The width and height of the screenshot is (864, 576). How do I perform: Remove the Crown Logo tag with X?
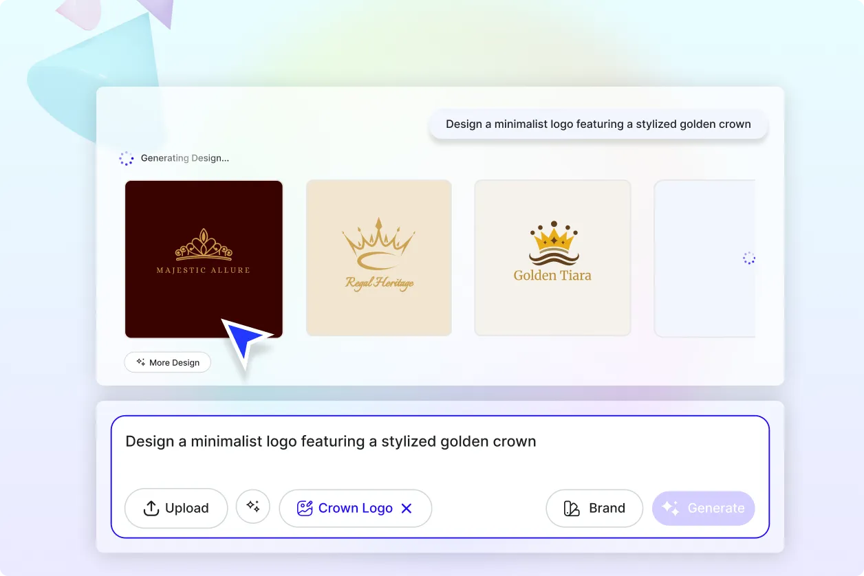[407, 509]
